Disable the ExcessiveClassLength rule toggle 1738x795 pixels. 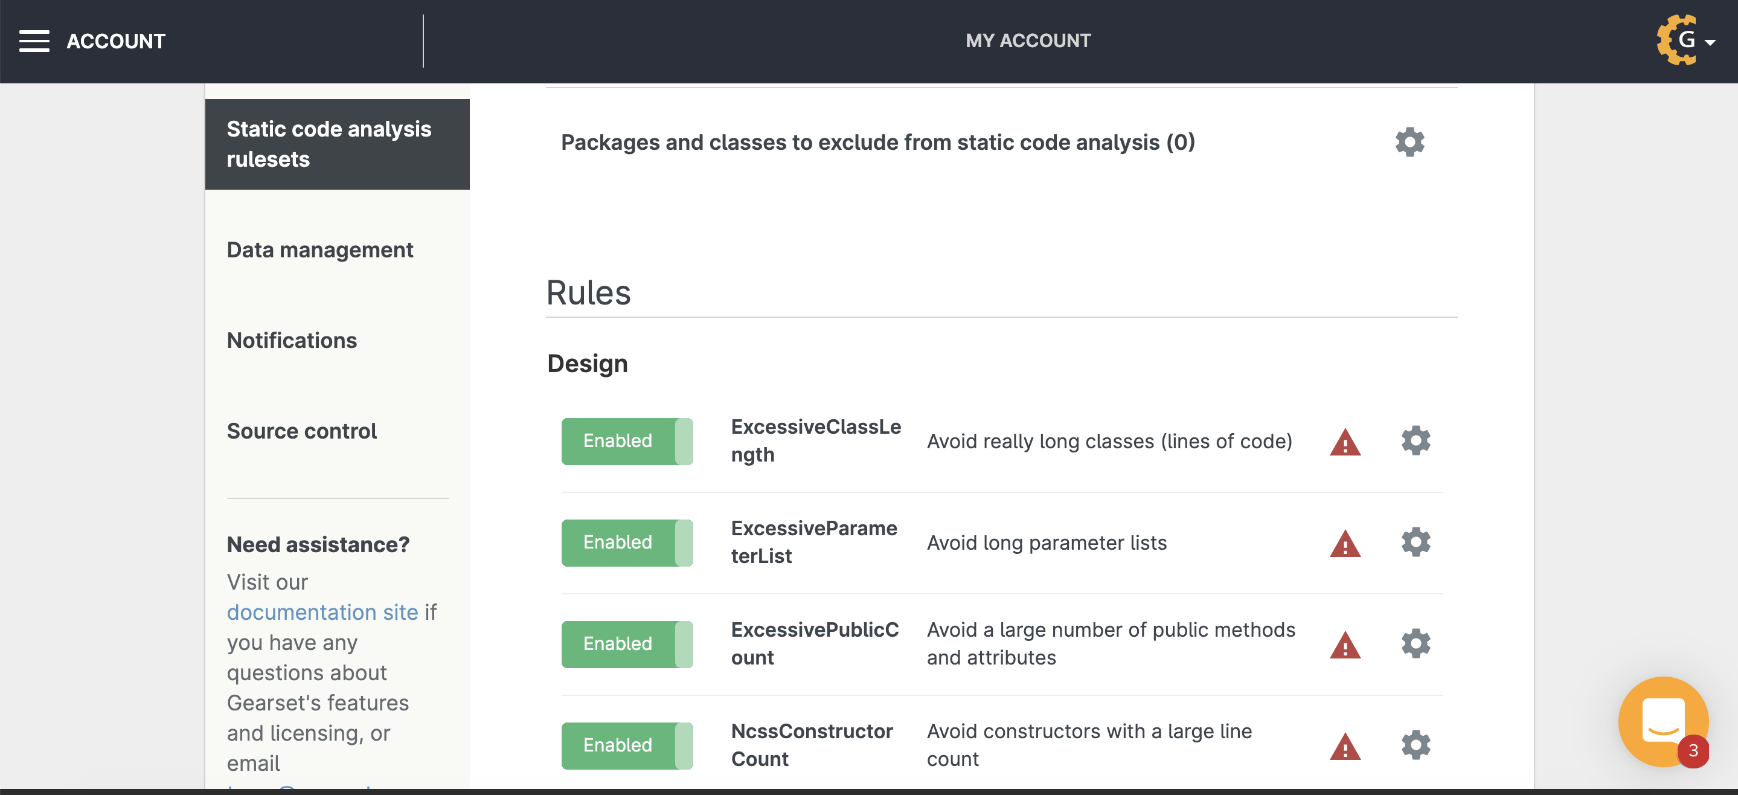click(627, 440)
